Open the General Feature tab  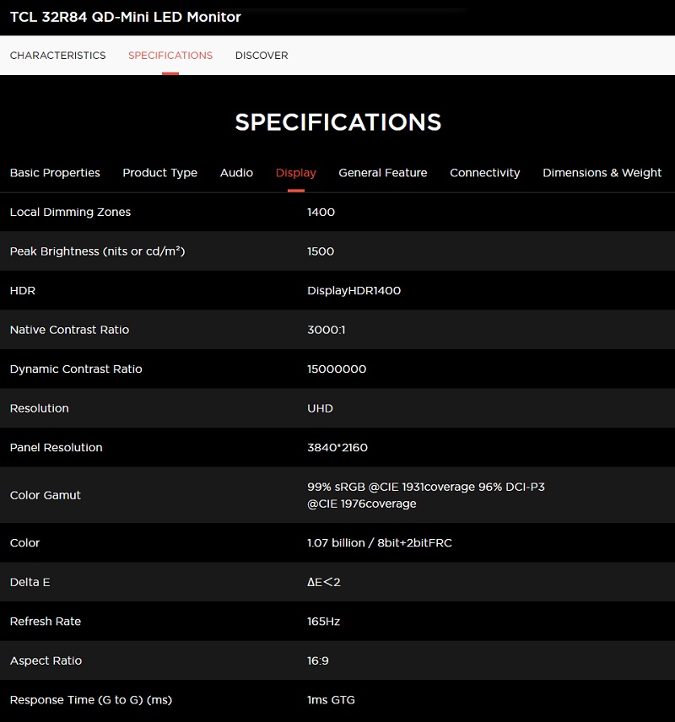coord(383,173)
